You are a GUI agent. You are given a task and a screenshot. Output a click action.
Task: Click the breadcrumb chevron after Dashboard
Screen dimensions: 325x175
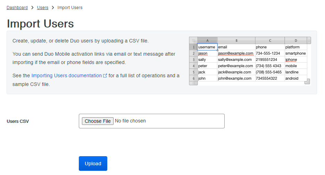click(x=32, y=8)
